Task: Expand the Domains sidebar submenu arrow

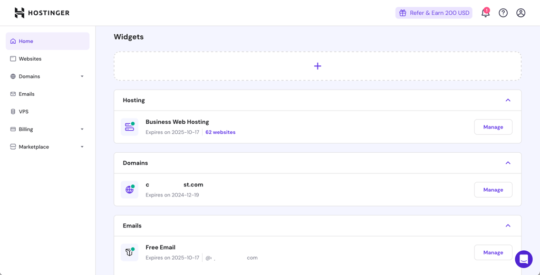Action: tap(82, 76)
